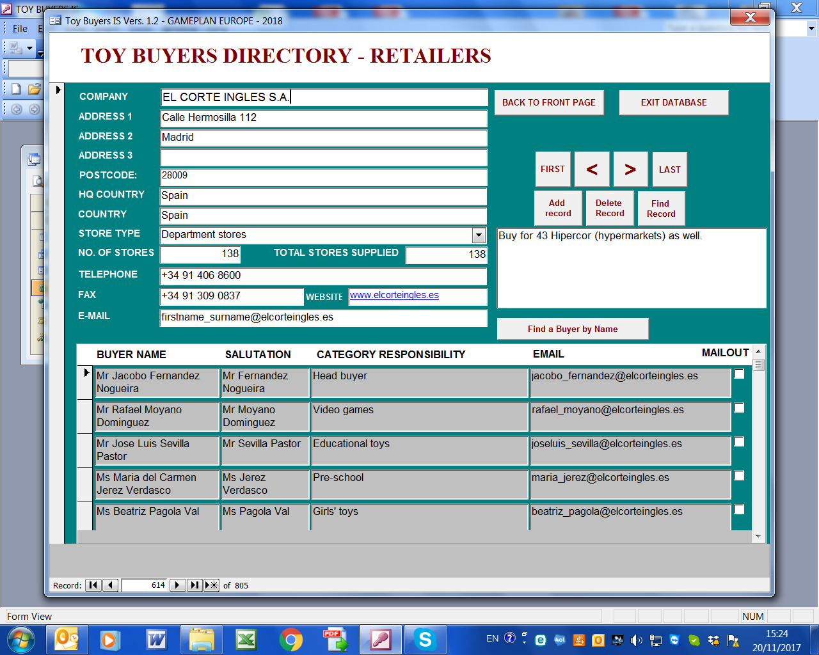Create new record with navigation bar asterisk

tap(212, 585)
